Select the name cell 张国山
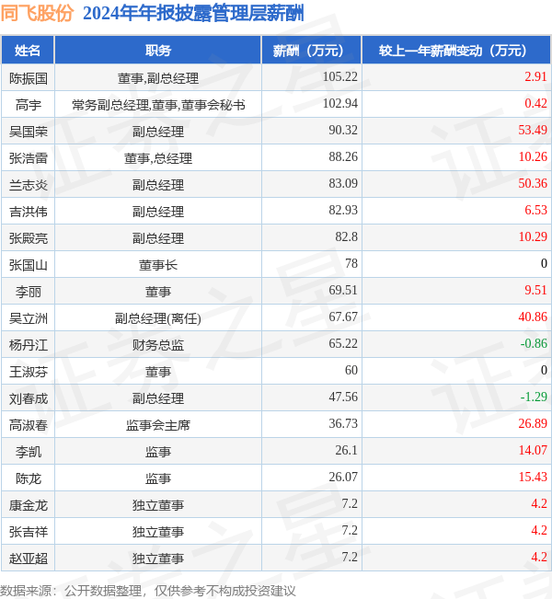552x599 pixels. click(29, 265)
